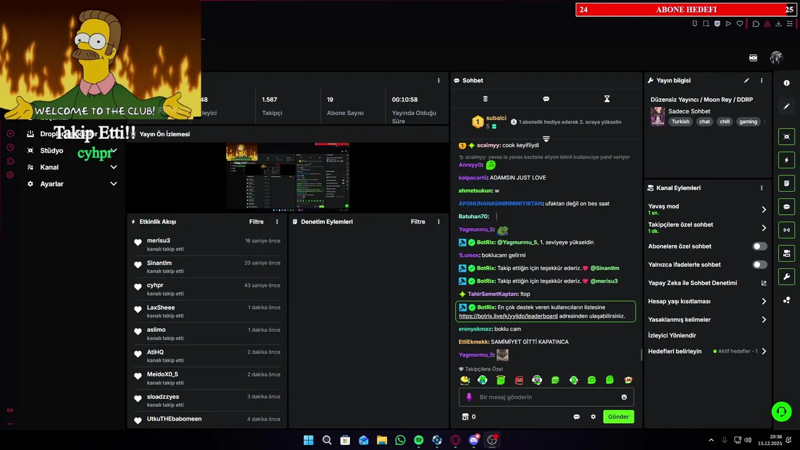Expand Yasaklanmış kelimeler settings
Viewport: 800px width, 450px height.
pyautogui.click(x=763, y=320)
